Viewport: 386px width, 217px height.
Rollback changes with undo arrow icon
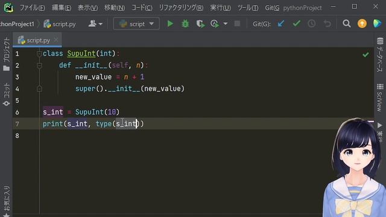[327, 24]
